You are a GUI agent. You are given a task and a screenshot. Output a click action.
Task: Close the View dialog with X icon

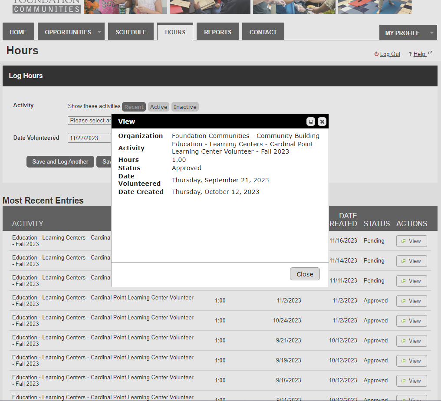point(322,122)
